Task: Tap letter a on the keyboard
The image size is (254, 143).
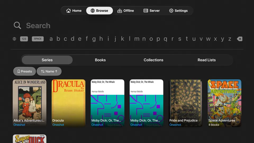Action: (51, 39)
